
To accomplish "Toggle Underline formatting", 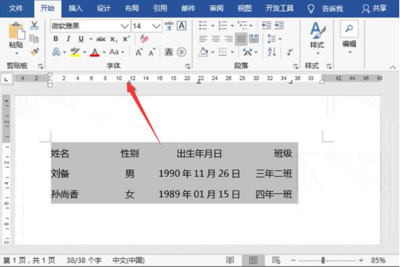I will click(81, 39).
